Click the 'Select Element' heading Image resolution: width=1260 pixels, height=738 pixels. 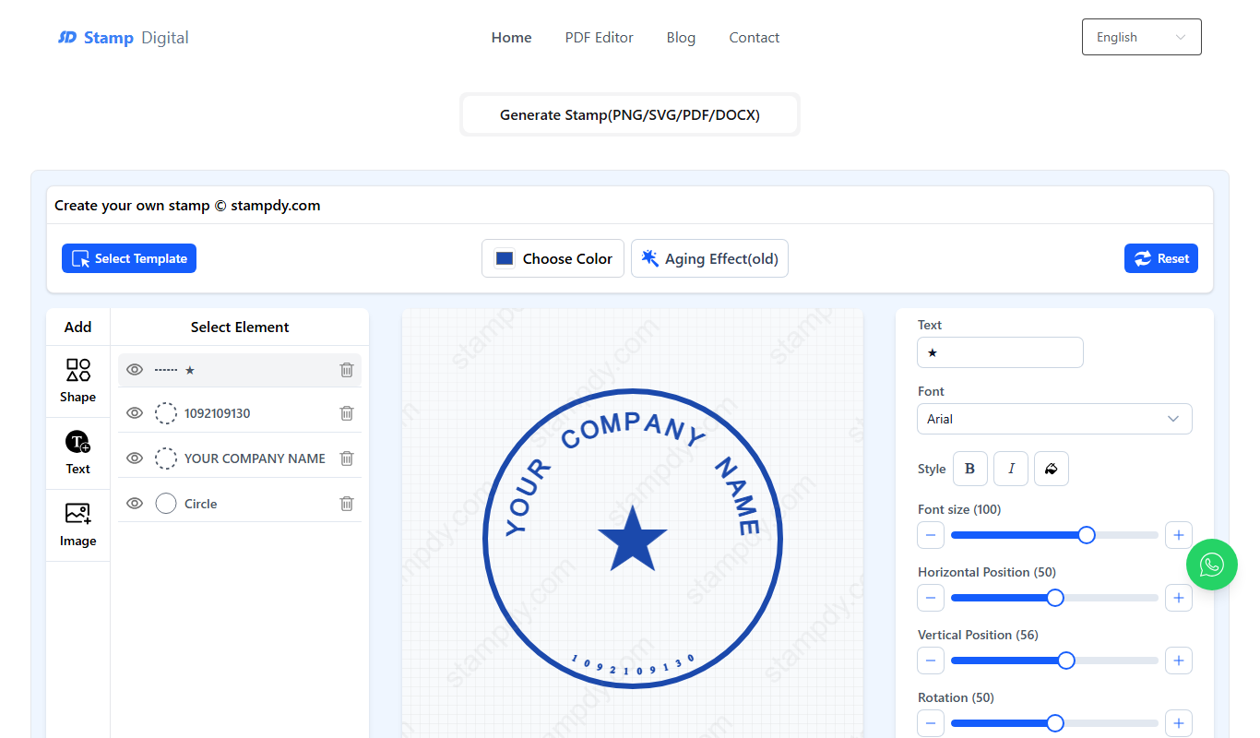click(x=240, y=327)
